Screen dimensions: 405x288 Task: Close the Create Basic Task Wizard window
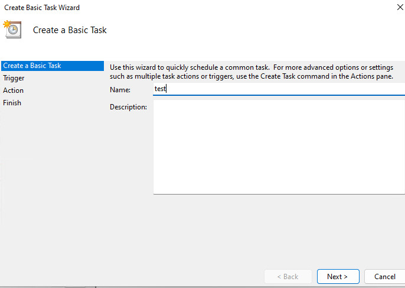[x=393, y=8]
